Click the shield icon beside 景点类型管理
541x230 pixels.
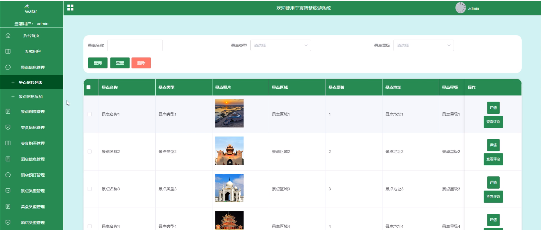(8, 191)
